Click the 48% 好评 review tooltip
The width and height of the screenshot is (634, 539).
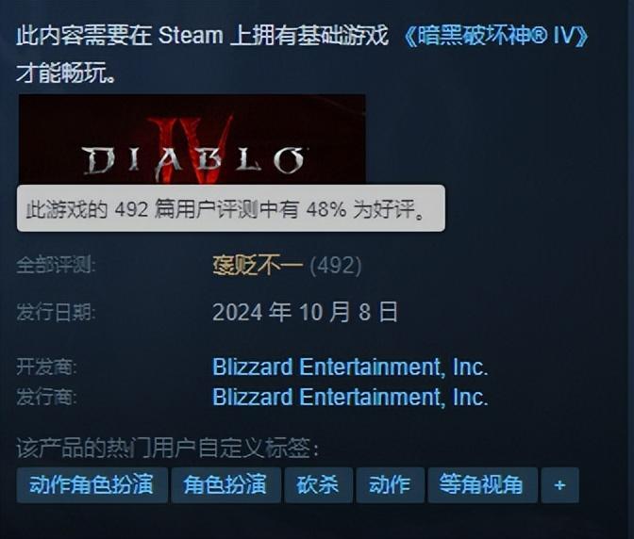coord(231,208)
